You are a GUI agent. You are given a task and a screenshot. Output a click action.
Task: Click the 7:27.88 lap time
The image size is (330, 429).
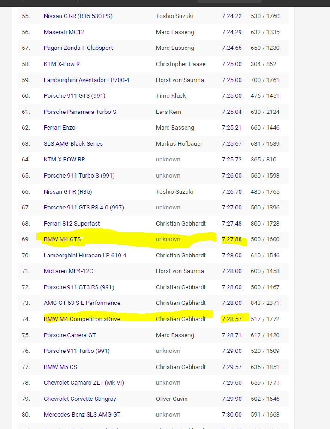(232, 239)
